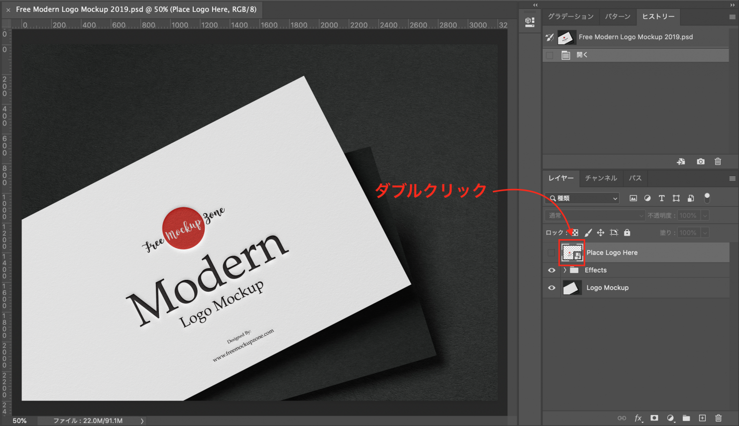
Task: Enable lock transparent pixels in Layers panel
Action: coord(575,232)
